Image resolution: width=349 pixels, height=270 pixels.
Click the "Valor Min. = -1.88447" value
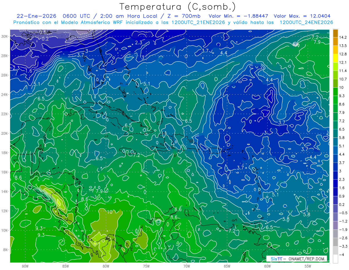[238, 16]
